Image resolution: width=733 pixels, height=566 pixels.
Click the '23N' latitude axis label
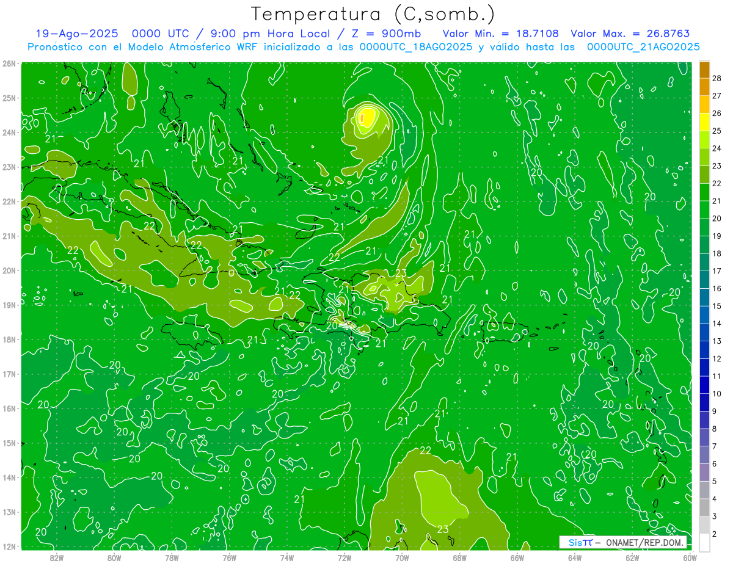point(9,167)
